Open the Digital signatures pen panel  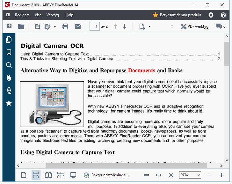tap(9, 91)
